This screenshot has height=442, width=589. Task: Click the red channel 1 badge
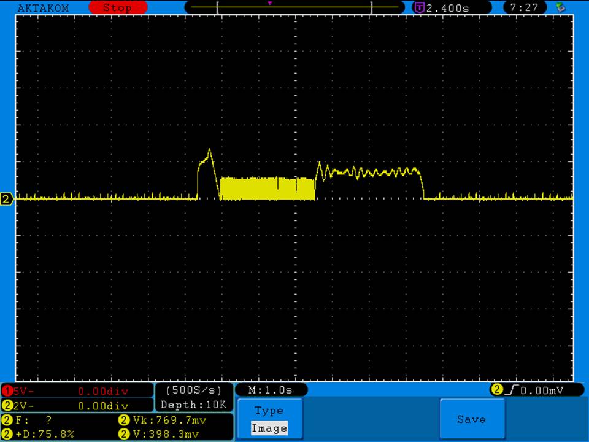(x=7, y=391)
